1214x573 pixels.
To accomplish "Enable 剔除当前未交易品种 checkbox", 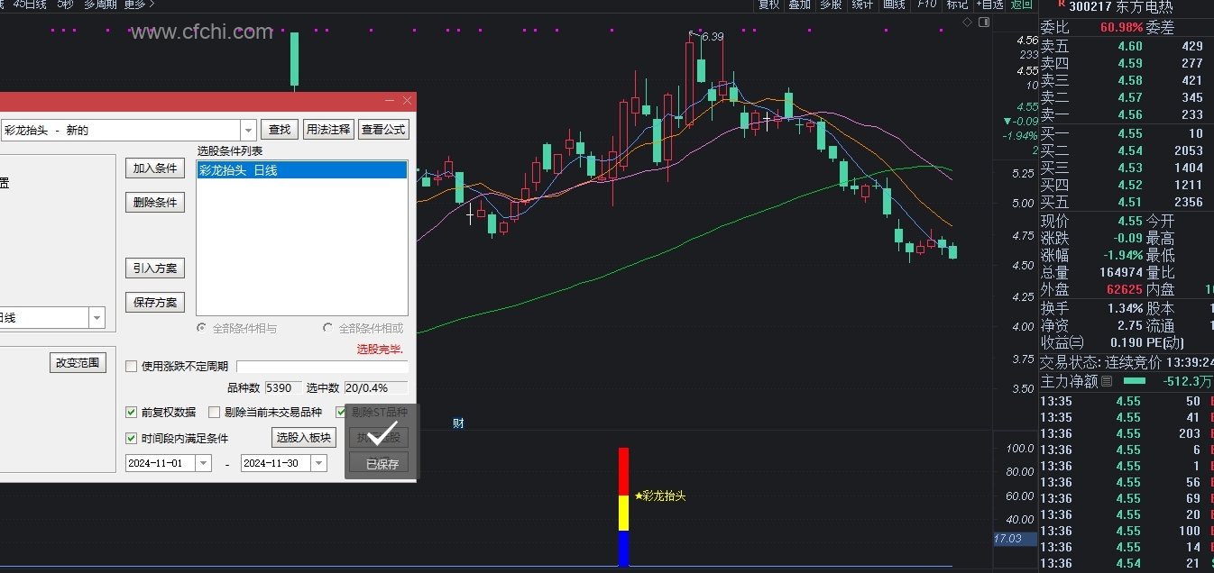I will click(215, 413).
